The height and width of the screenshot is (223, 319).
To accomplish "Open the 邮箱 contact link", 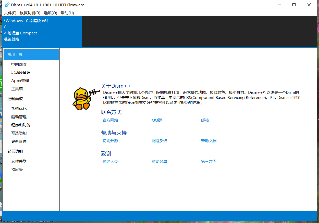I will [x=205, y=120].
